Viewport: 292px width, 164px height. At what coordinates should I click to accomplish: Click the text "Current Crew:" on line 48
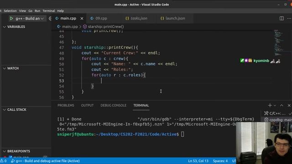click(120, 53)
